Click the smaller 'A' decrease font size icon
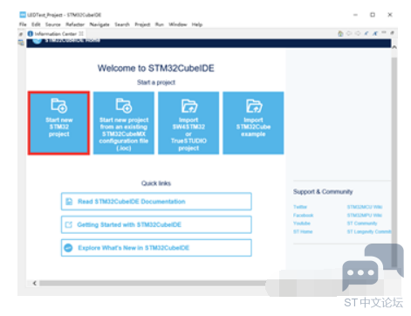The image size is (411, 316). point(366,33)
